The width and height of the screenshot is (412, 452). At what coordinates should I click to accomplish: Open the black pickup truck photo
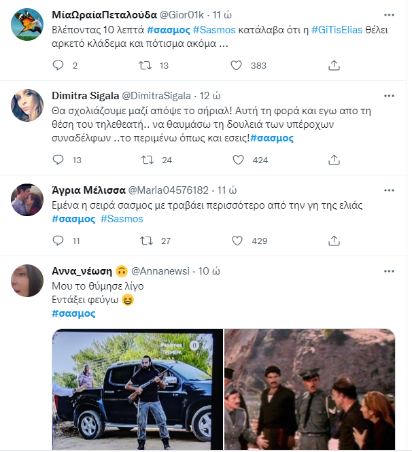click(x=137, y=389)
